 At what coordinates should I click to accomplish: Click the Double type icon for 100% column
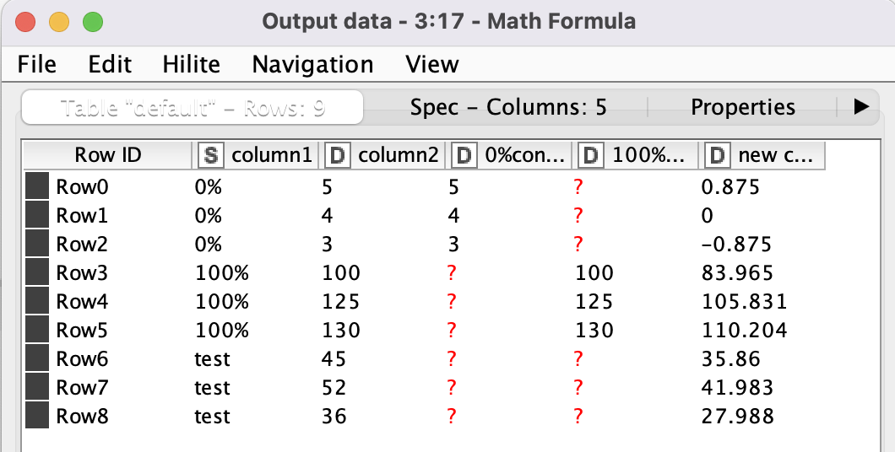tap(592, 155)
